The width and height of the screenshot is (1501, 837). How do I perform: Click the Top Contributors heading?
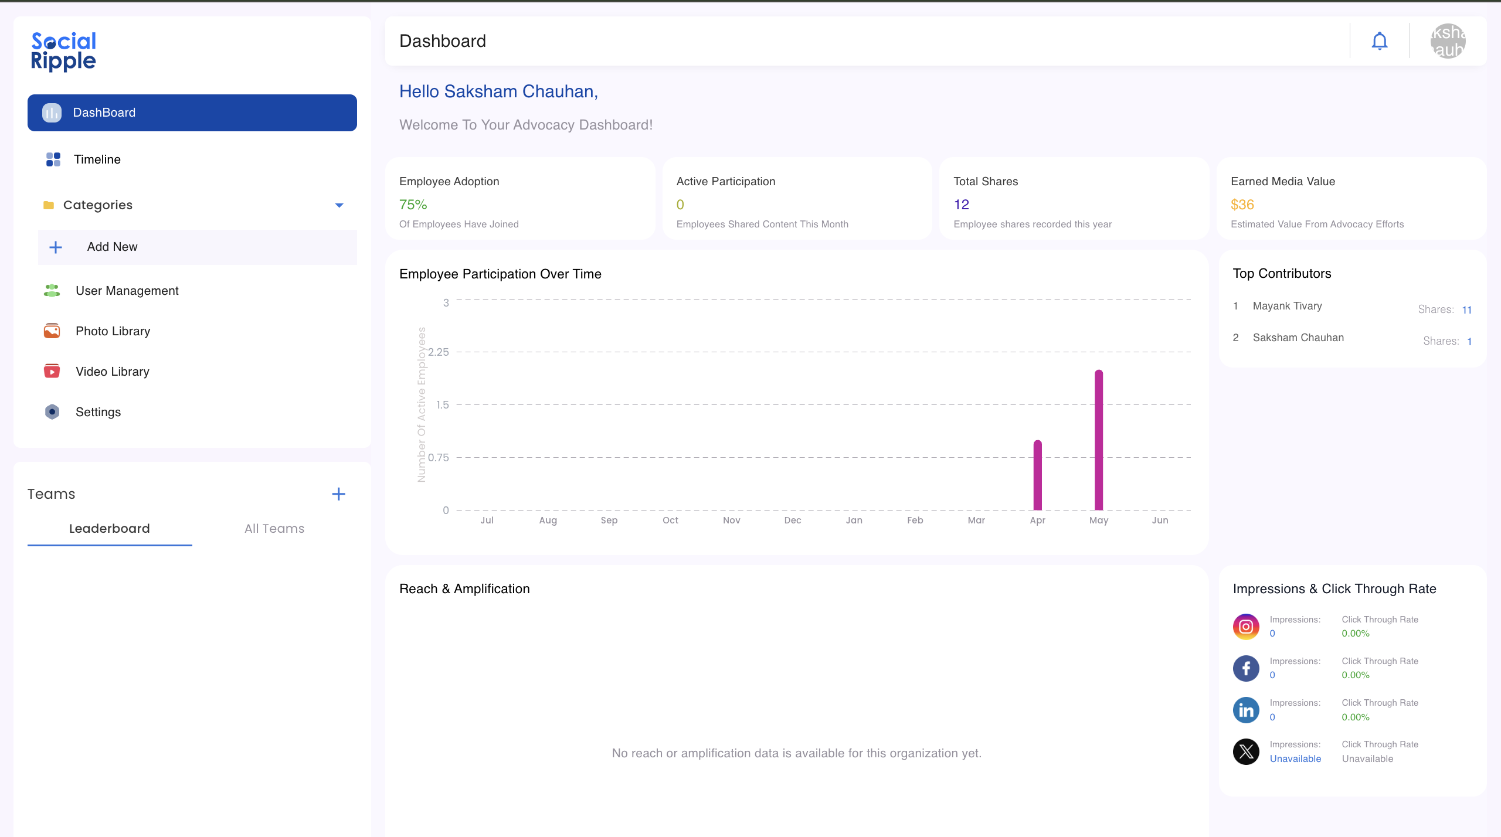[1282, 273]
